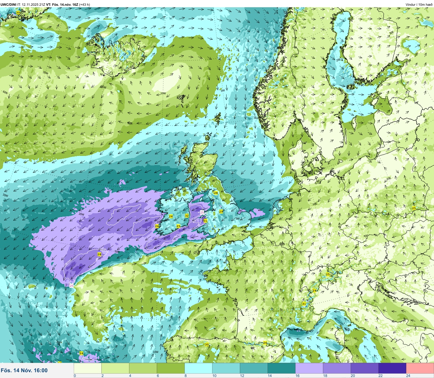Click the light cyan 8–10 legend swatch
434x378 pixels.
(x=198, y=368)
